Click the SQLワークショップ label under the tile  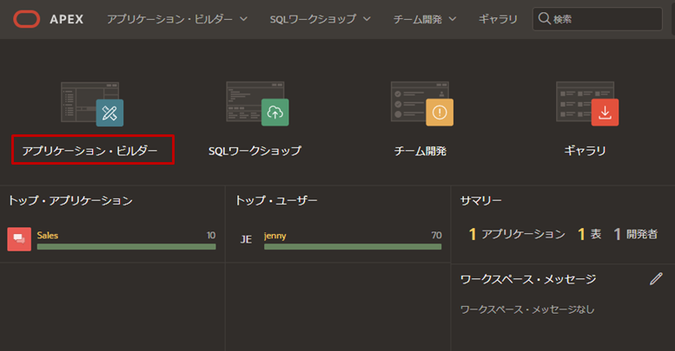(255, 151)
